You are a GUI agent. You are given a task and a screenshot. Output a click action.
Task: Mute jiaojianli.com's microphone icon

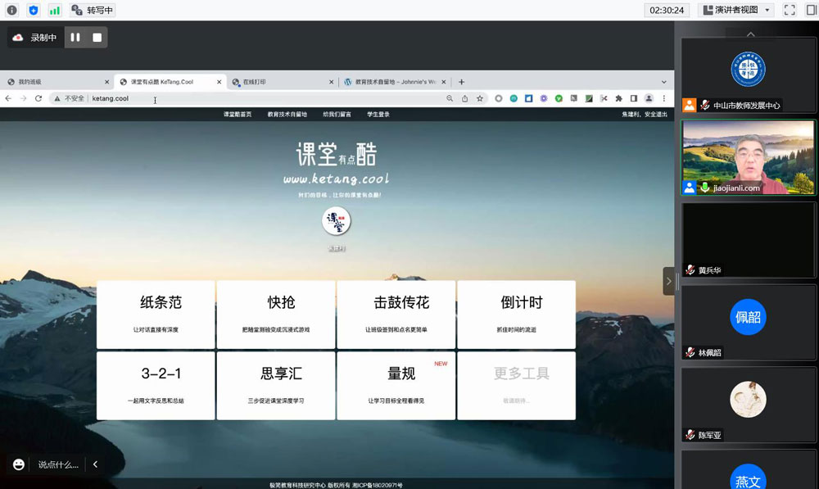pos(704,188)
